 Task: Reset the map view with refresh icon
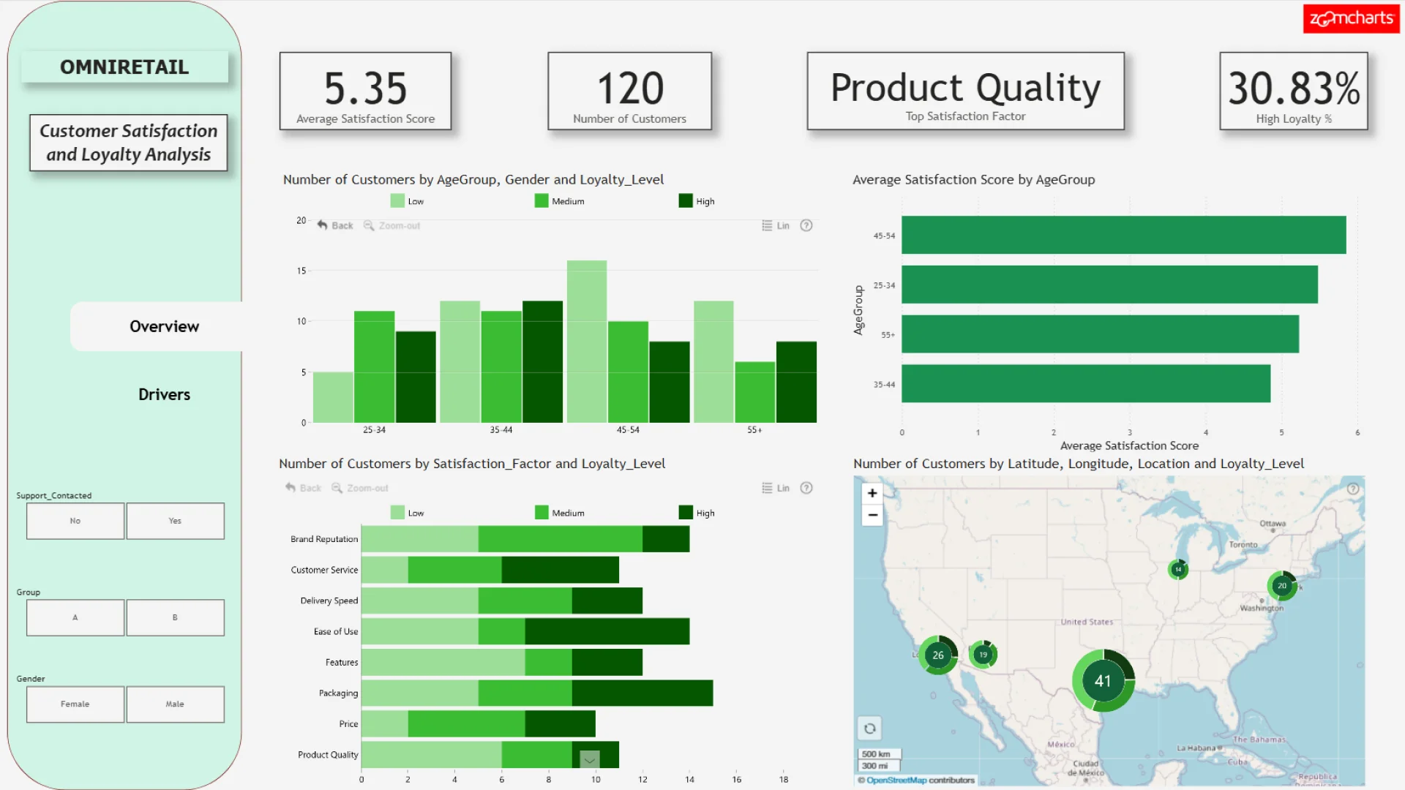tap(869, 729)
